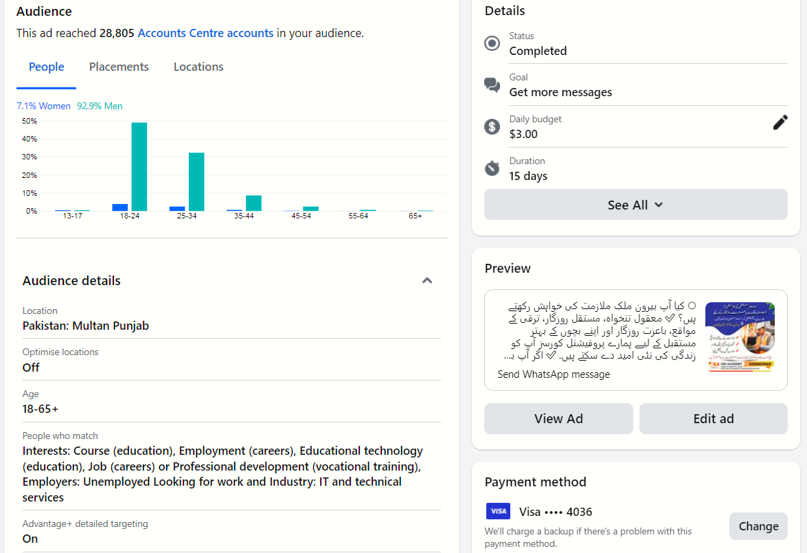This screenshot has width=807, height=553.
Task: Click the Edit ad button
Action: click(713, 418)
